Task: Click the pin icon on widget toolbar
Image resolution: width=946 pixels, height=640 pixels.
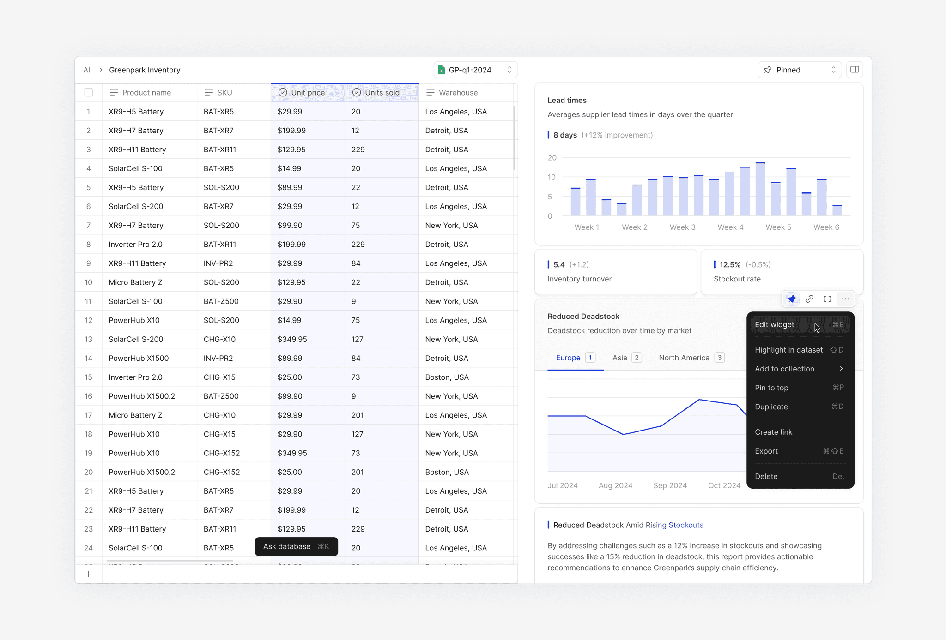Action: [792, 299]
